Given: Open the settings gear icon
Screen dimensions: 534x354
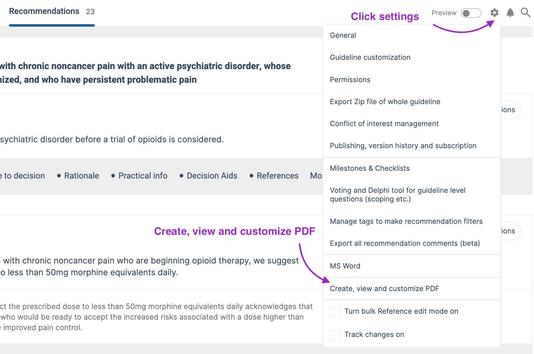Looking at the screenshot, I should [494, 13].
